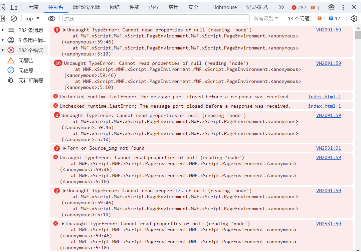Close DevTools with the X button
This screenshot has width=361, height=252.
click(354, 7)
